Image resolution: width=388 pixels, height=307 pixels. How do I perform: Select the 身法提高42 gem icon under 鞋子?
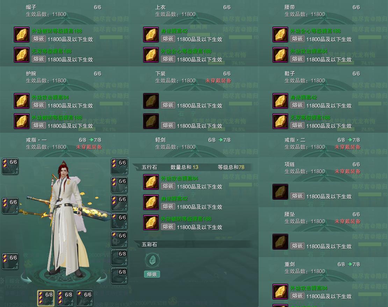point(280,101)
